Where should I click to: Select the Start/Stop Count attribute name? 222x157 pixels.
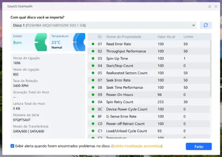120,66
